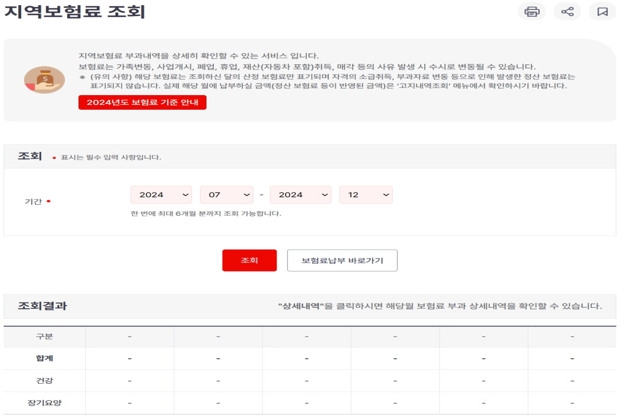
Task: Open the end year dropdown showing 2024
Action: coord(302,194)
